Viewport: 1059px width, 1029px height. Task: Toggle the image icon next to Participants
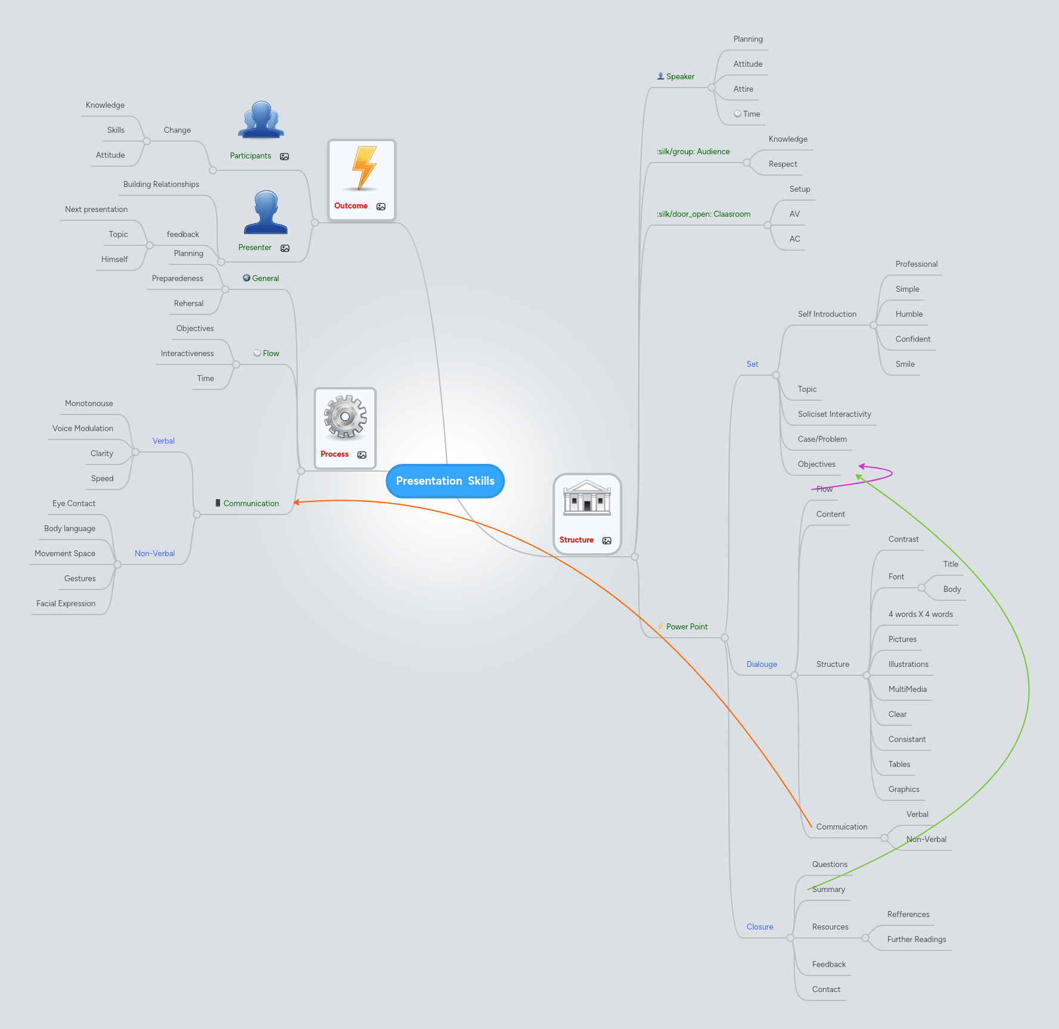[284, 156]
